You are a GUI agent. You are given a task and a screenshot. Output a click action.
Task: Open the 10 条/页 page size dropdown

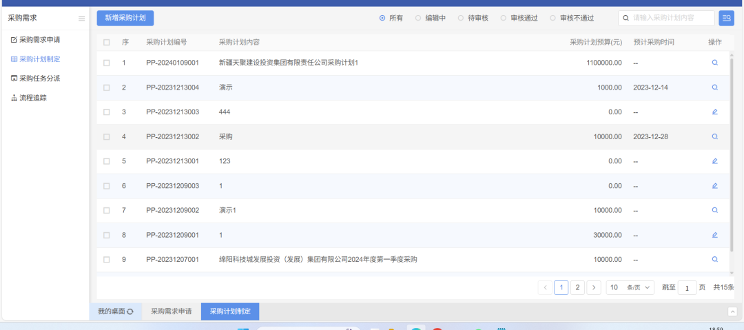tap(630, 287)
